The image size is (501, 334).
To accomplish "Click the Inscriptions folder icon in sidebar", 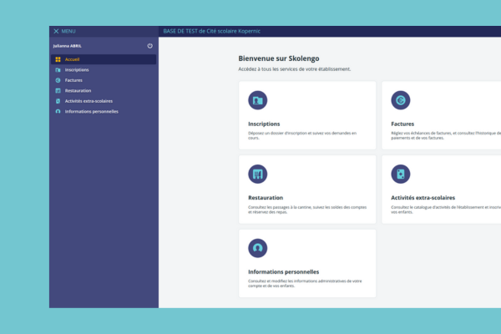I will 58,70.
